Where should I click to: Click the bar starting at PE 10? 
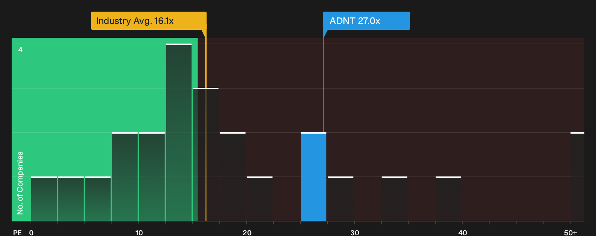152,176
